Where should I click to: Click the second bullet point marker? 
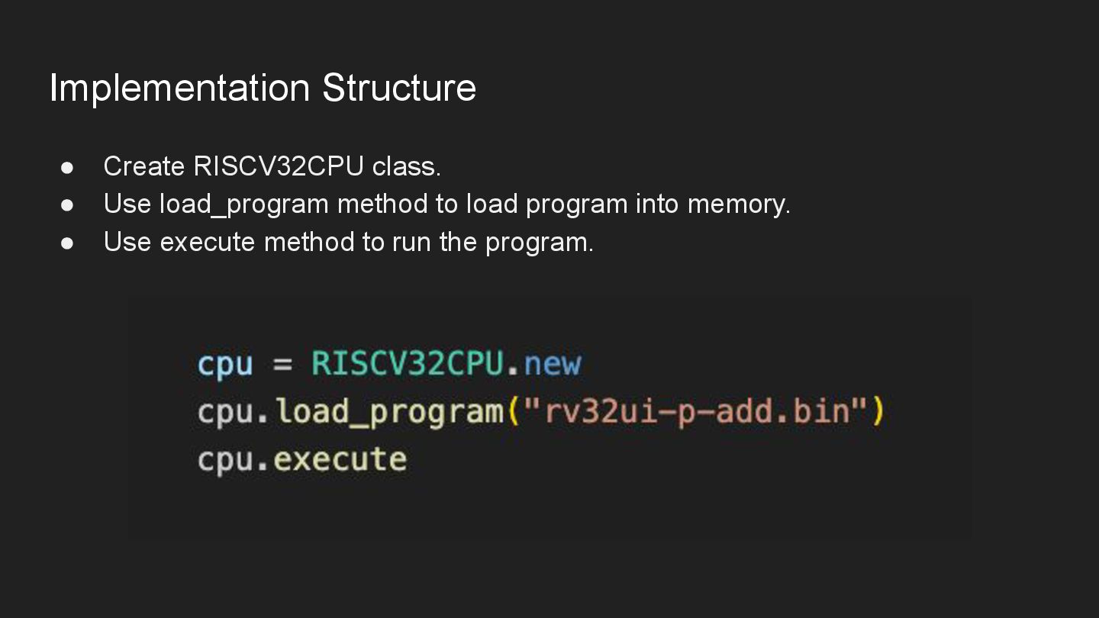[67, 204]
